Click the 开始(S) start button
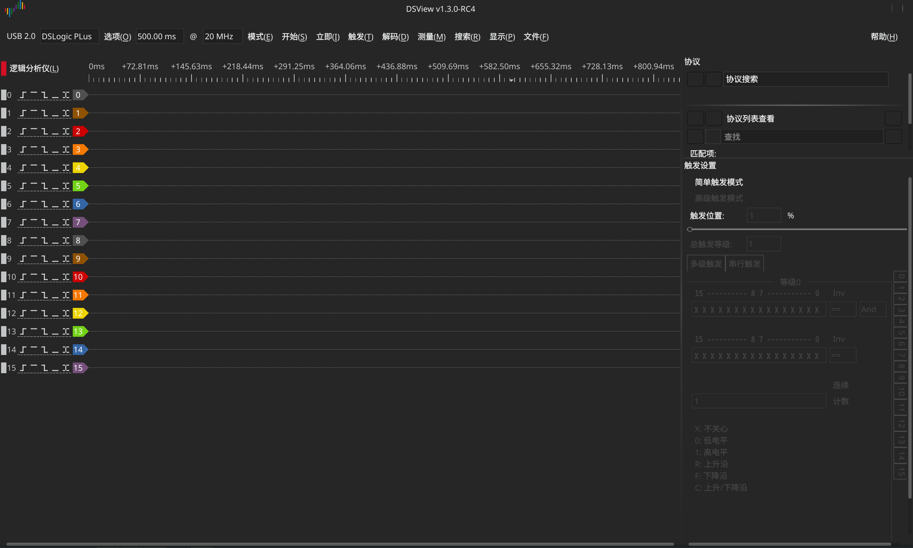 pyautogui.click(x=294, y=36)
